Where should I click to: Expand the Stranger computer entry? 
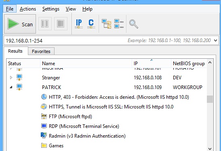11,78
